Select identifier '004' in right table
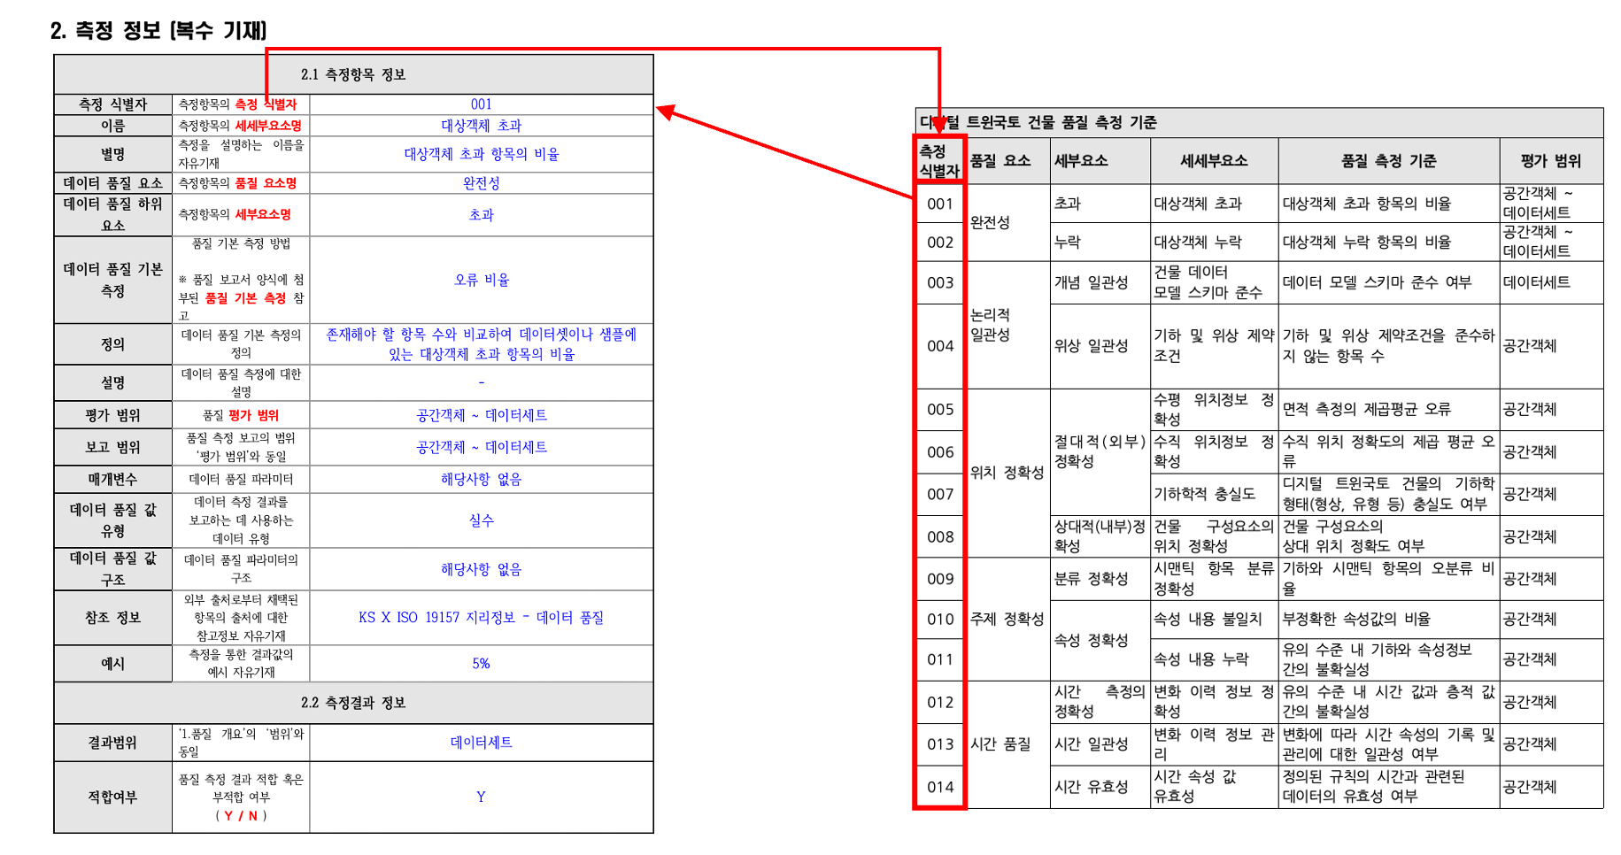1621x855 pixels. 940,346
